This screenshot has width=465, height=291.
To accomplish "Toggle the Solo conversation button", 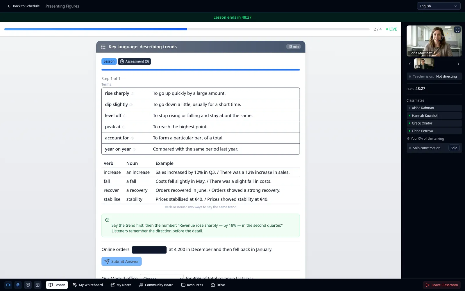I will [x=454, y=148].
